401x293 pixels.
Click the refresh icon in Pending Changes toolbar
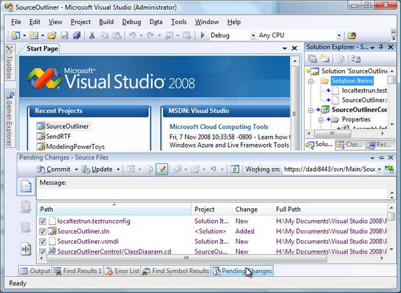[235, 169]
